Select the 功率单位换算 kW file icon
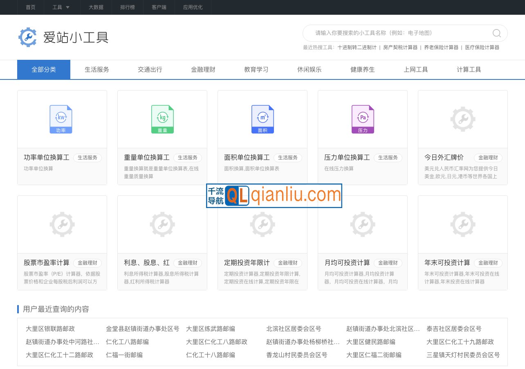Viewport: 525px width, 369px height. tap(61, 118)
